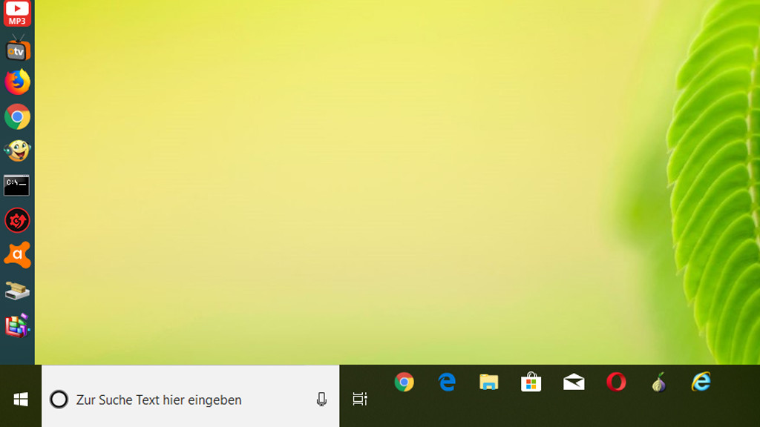The image size is (760, 427).
Task: Open the hand plane tool app
Action: (x=16, y=289)
